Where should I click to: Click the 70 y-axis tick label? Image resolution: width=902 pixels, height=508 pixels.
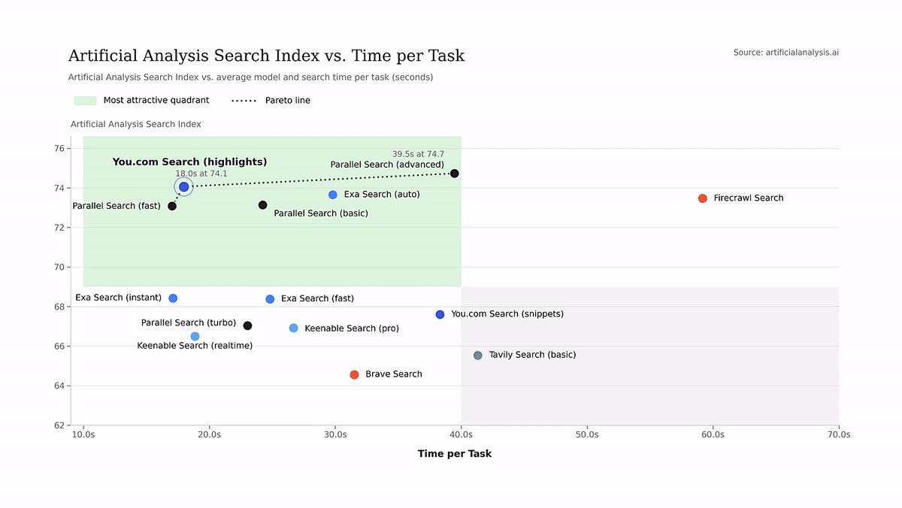pos(59,268)
